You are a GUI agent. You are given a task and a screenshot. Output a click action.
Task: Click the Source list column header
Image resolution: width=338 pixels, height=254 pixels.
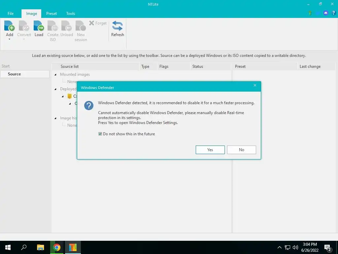pyautogui.click(x=95, y=66)
